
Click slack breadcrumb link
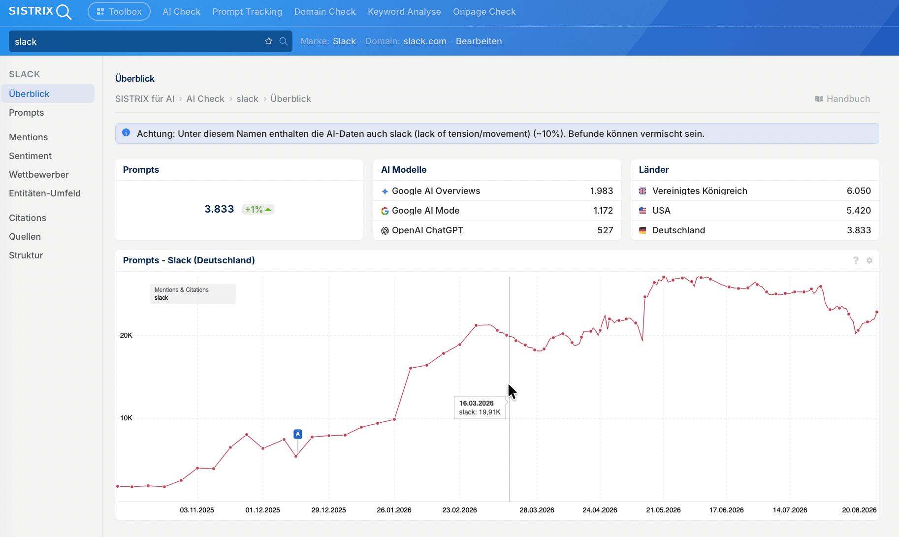(247, 99)
